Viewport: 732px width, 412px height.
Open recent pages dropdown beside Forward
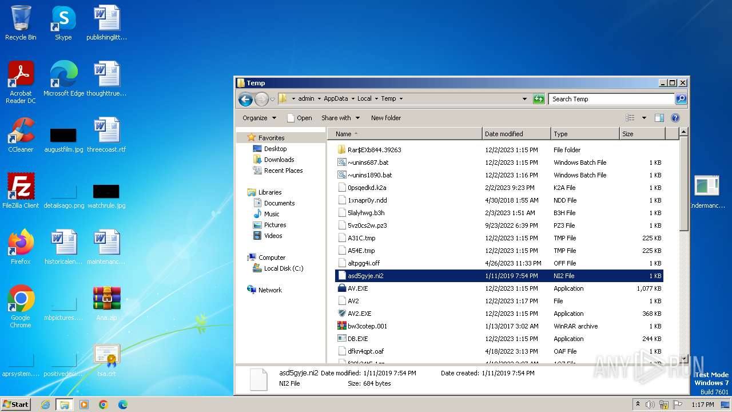[x=272, y=99]
